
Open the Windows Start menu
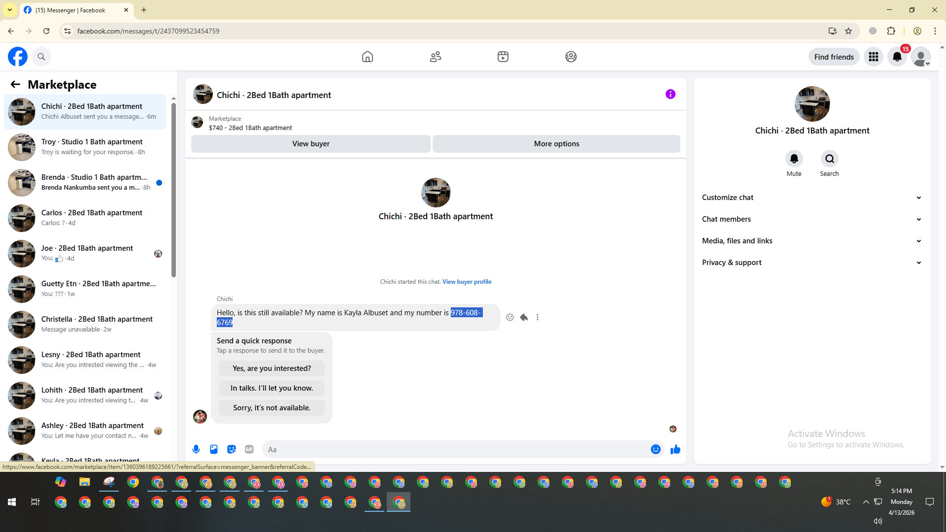tap(12, 502)
